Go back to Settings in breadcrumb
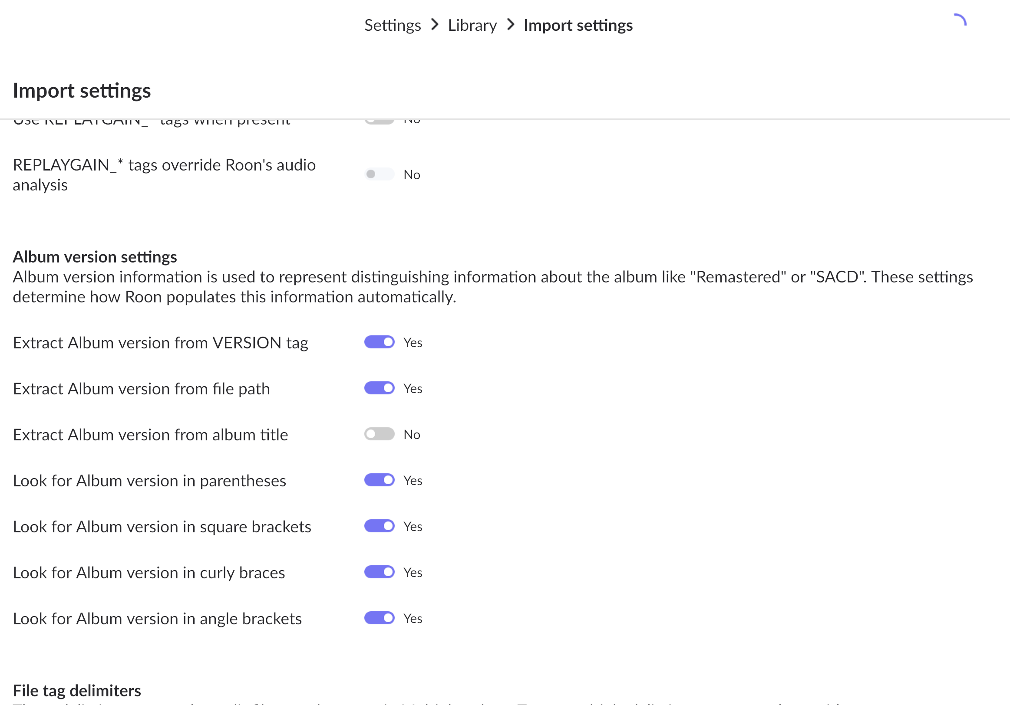 pyautogui.click(x=393, y=25)
